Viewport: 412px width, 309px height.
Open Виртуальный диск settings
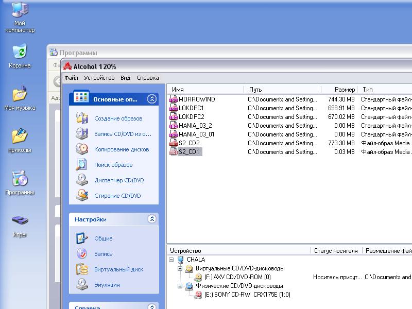(x=118, y=269)
